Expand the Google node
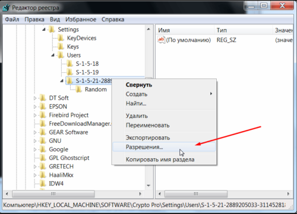This screenshot has height=214, width=297. [35, 149]
